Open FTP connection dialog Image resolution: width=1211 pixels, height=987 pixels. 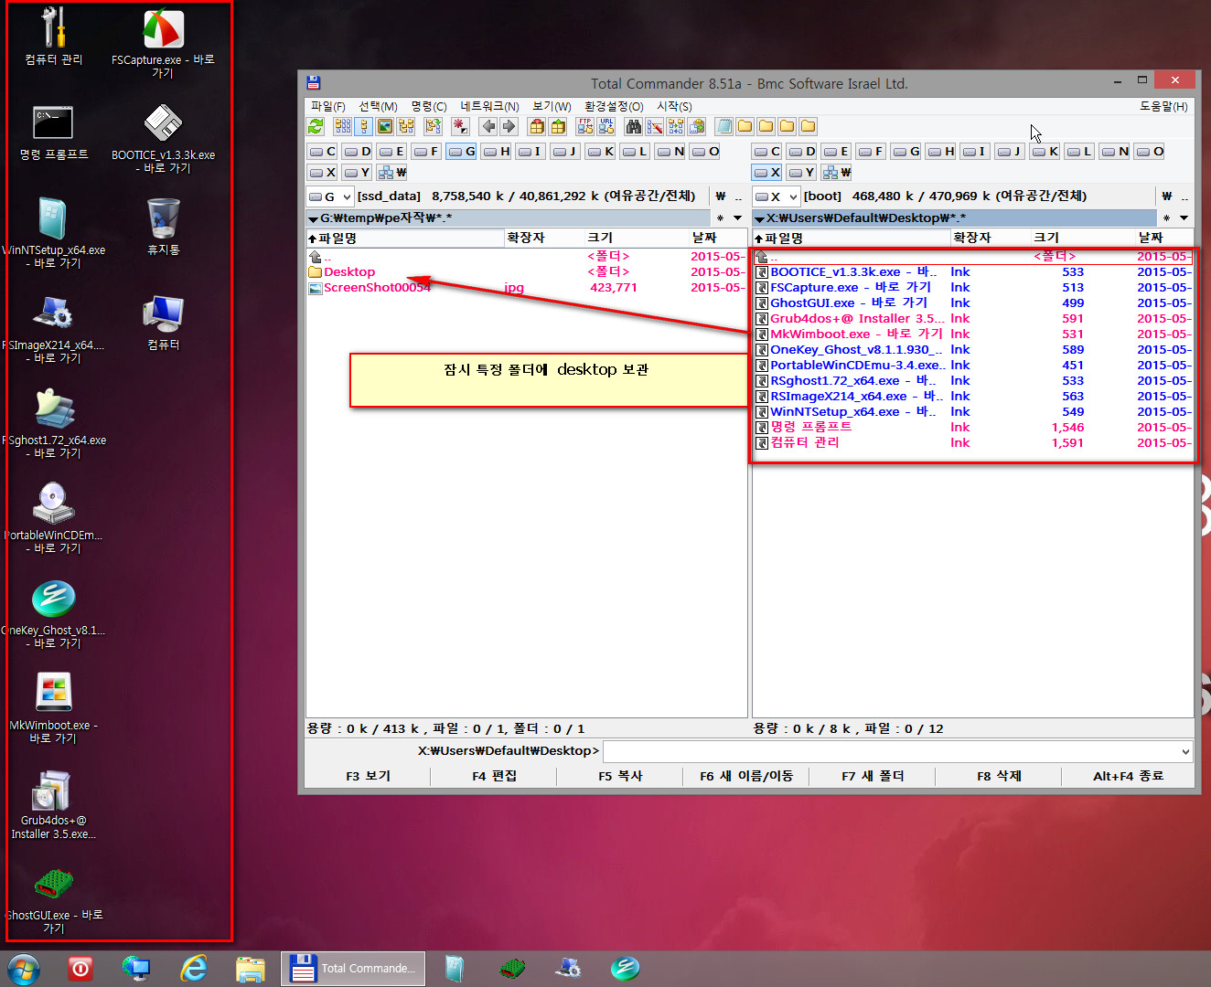pyautogui.click(x=585, y=126)
